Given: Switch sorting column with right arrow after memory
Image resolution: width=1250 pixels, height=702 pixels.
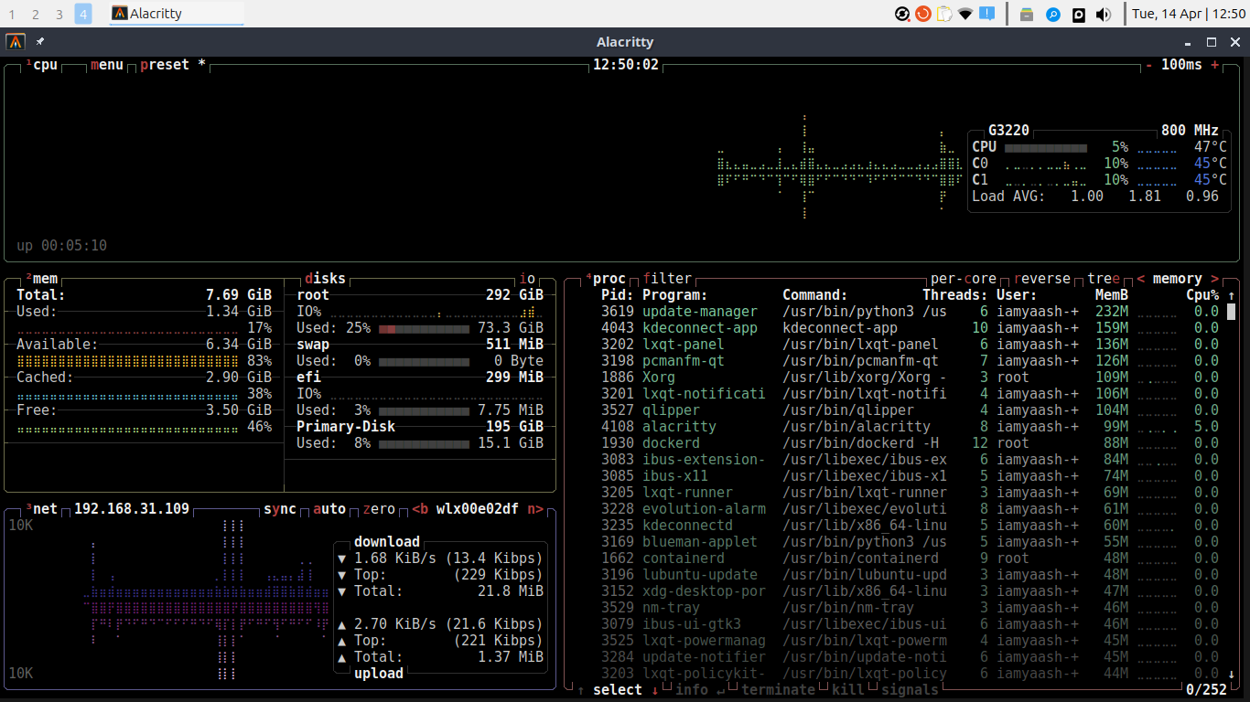Looking at the screenshot, I should click(1215, 279).
